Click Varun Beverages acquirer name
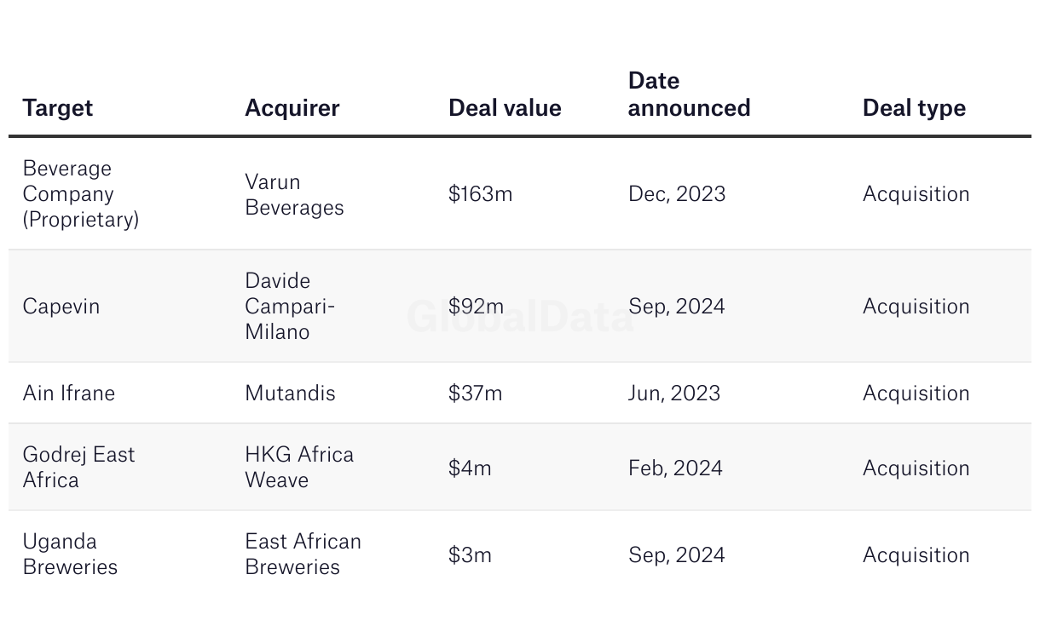1040x632 pixels. [x=294, y=195]
